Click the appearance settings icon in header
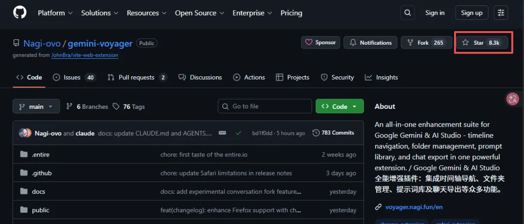Image resolution: width=524 pixels, height=224 pixels. point(501,13)
